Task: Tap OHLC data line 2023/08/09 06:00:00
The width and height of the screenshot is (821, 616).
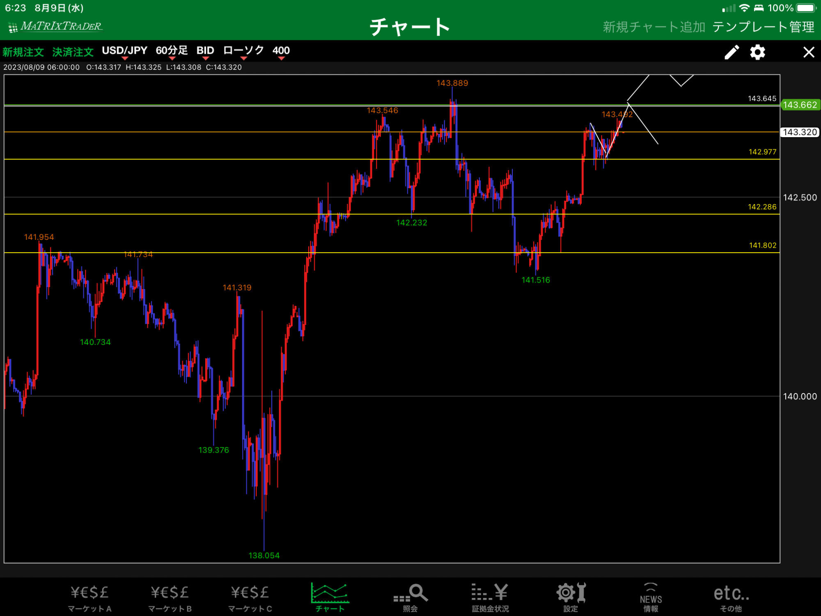Action: (122, 67)
